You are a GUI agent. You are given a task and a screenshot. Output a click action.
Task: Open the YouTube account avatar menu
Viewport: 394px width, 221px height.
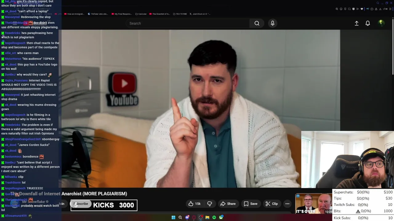(381, 23)
